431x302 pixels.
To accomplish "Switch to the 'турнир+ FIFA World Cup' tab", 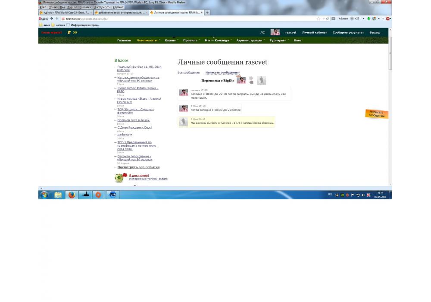I will click(x=65, y=13).
